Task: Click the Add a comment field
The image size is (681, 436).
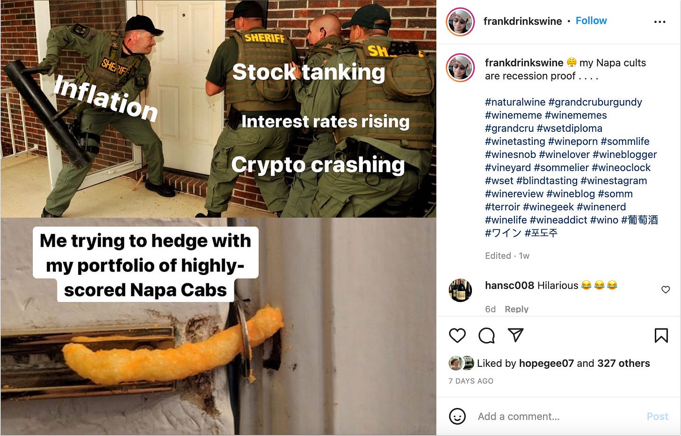Action: pos(557,416)
